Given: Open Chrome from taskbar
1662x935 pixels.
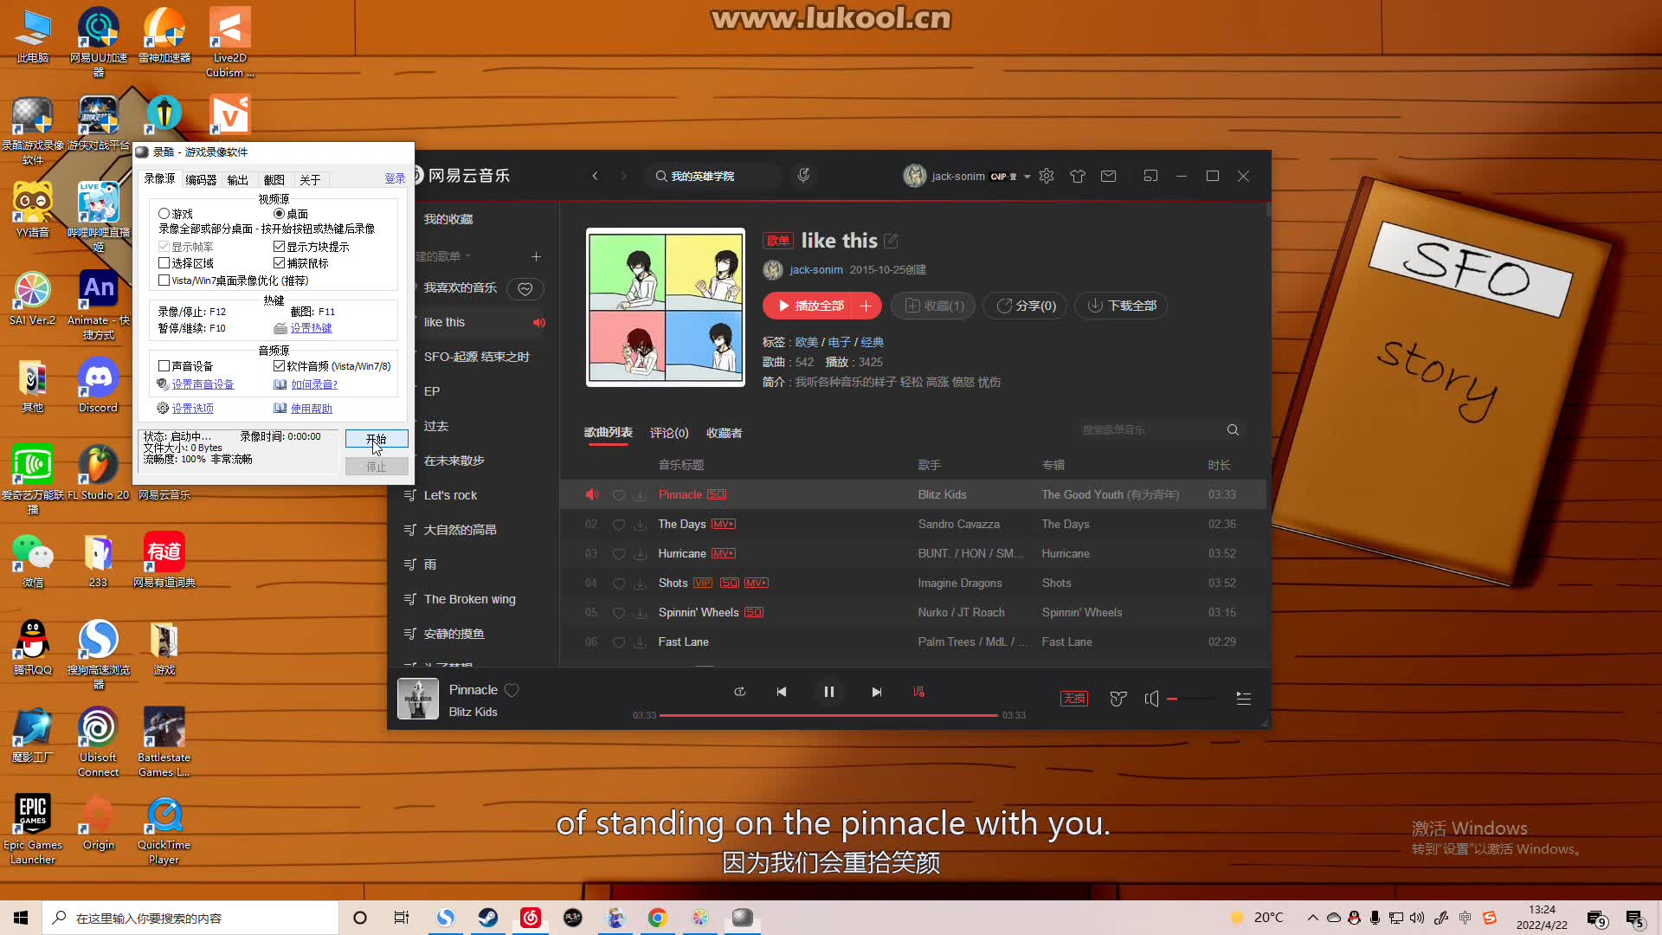Looking at the screenshot, I should 658,918.
